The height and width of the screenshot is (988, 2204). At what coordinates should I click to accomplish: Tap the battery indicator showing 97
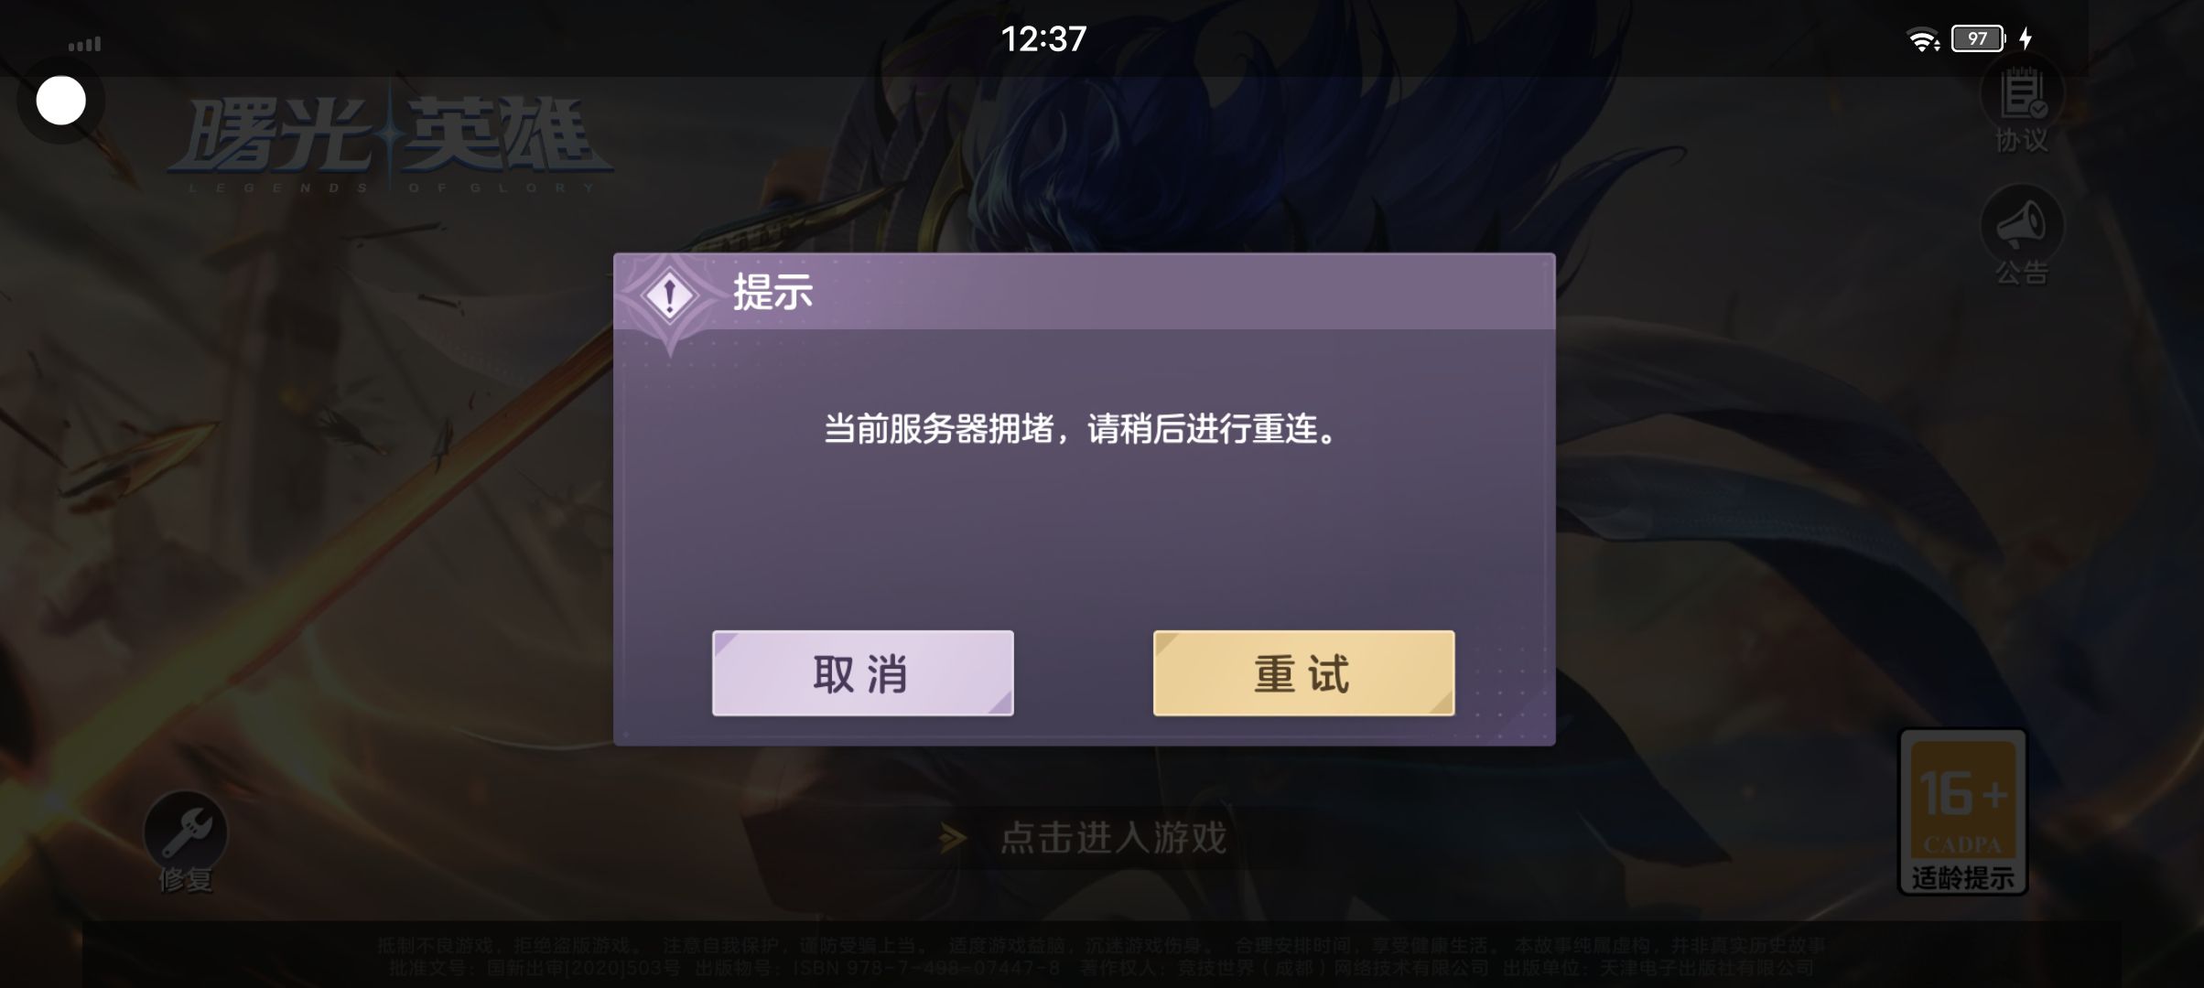[x=1978, y=38]
